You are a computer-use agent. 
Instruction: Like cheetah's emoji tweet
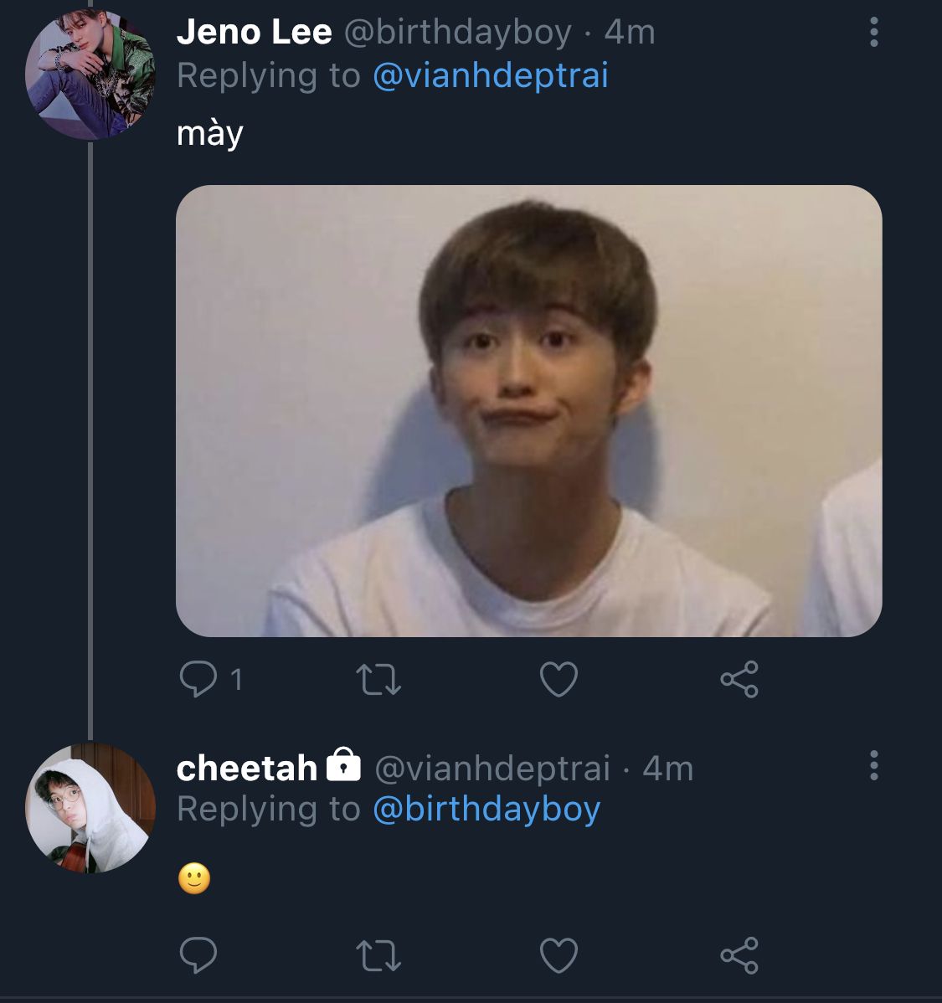click(x=559, y=954)
